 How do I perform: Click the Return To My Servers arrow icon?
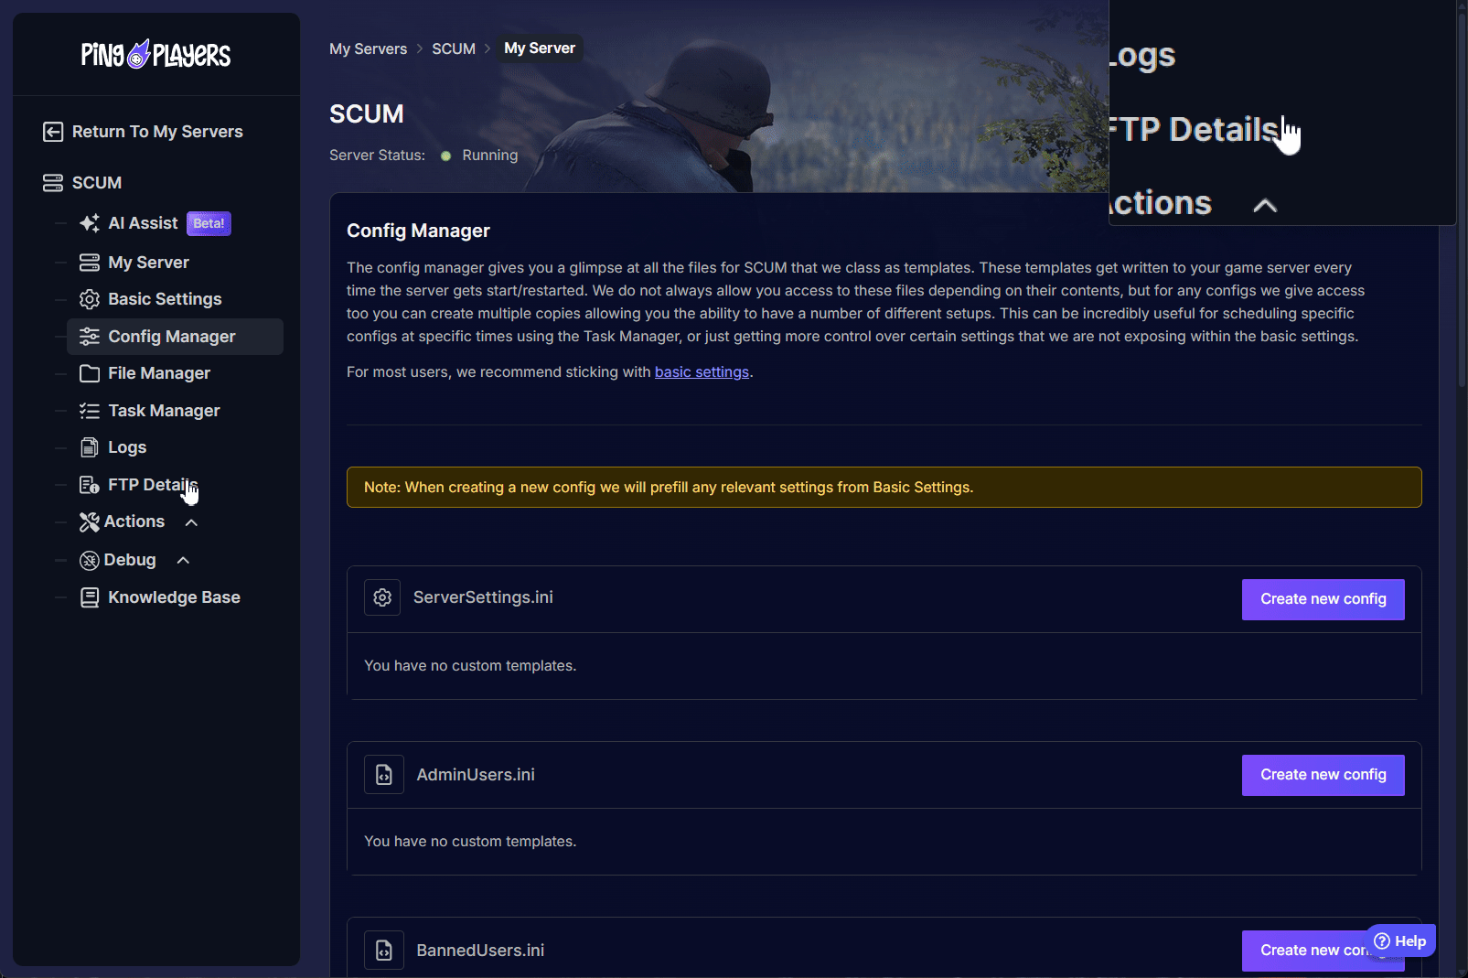tap(53, 132)
